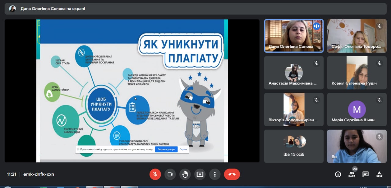Click the blue 'Закрыть доступ' button
391x188 pixels.
pyautogui.click(x=166, y=149)
